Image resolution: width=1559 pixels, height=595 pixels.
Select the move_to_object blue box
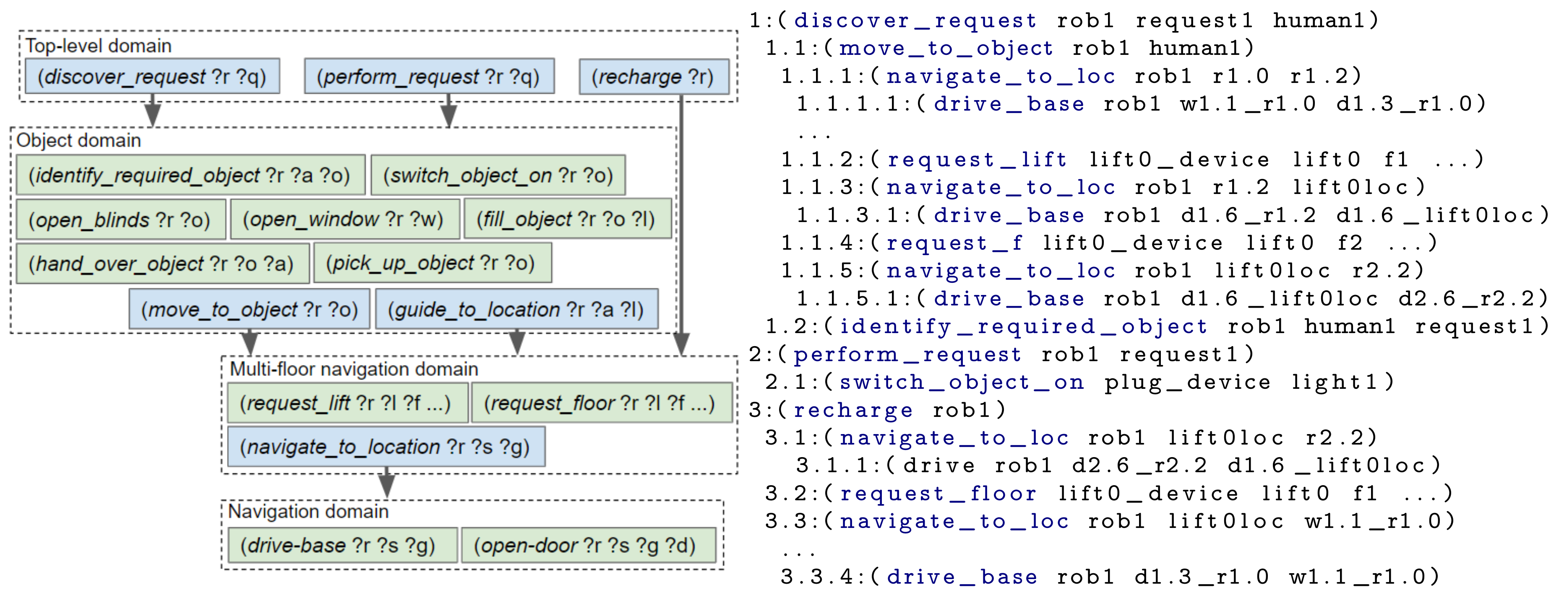tap(249, 309)
